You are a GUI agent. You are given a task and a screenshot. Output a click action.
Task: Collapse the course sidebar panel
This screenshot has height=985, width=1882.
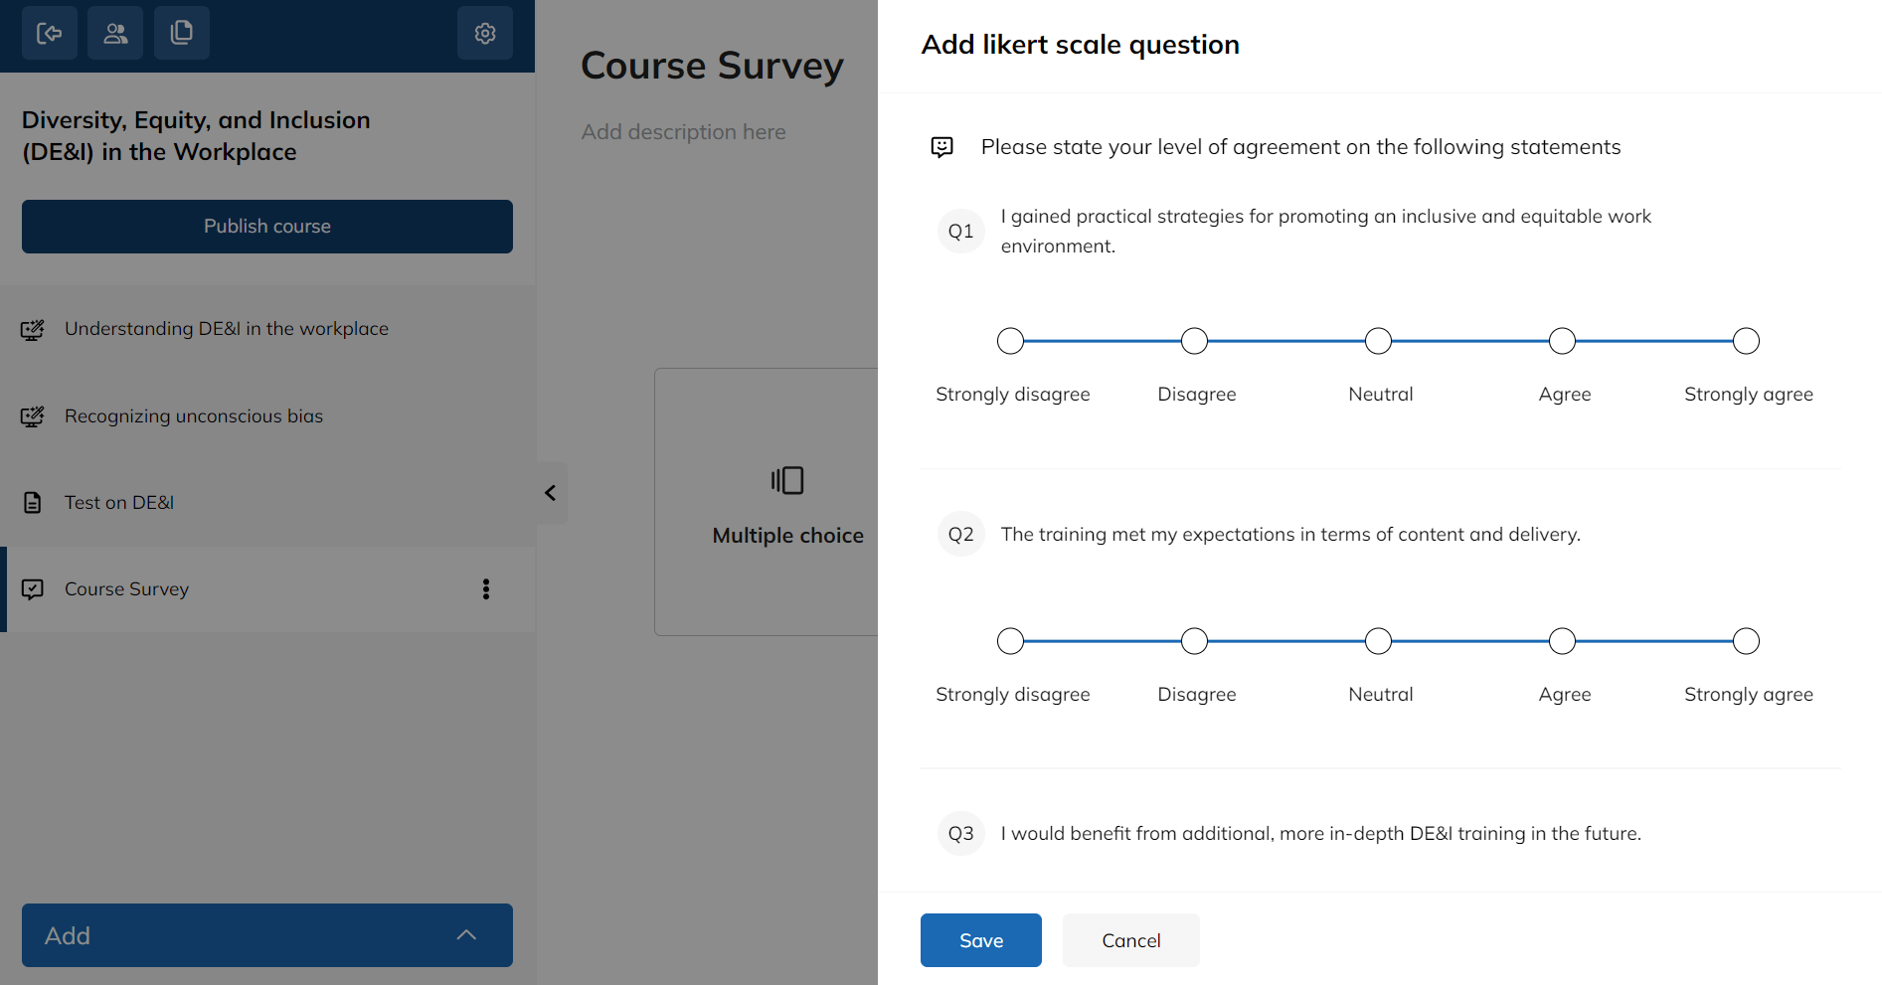(x=549, y=492)
